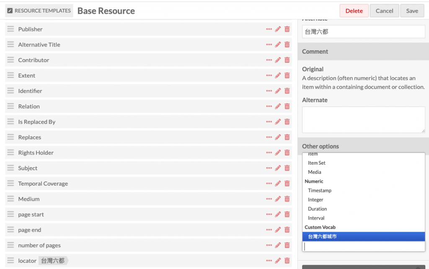Image resolution: width=429 pixels, height=269 pixels.
Task: Click the Resource Templates breadcrumb
Action: pyautogui.click(x=39, y=11)
